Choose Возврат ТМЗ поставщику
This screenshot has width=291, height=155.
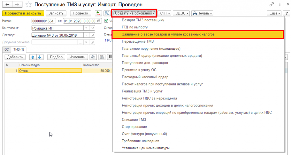point(143,20)
